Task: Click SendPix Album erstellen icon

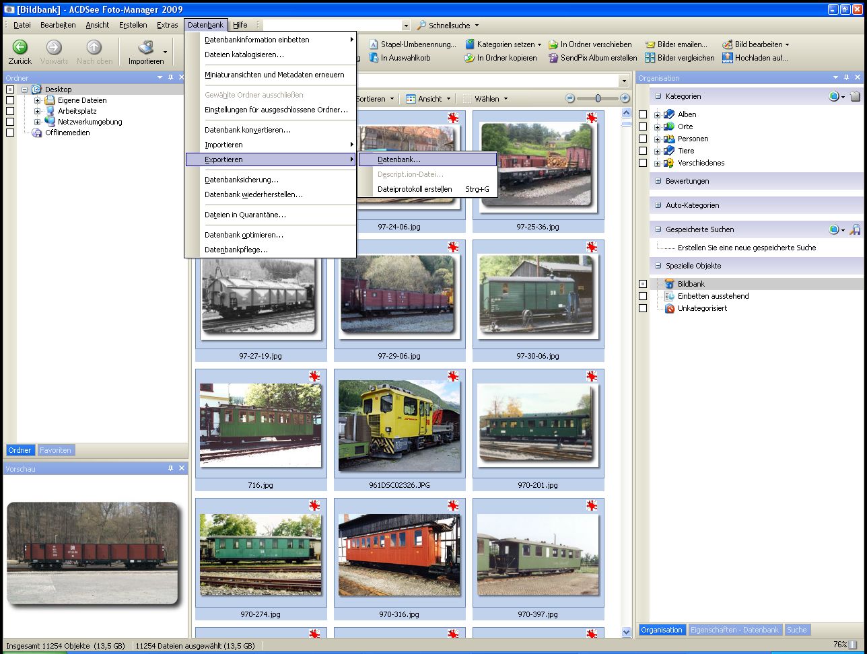Action: pyautogui.click(x=553, y=58)
